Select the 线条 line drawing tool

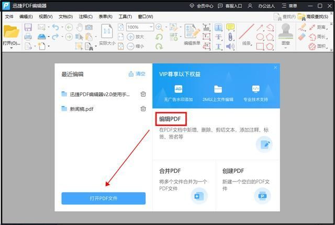pos(247,34)
